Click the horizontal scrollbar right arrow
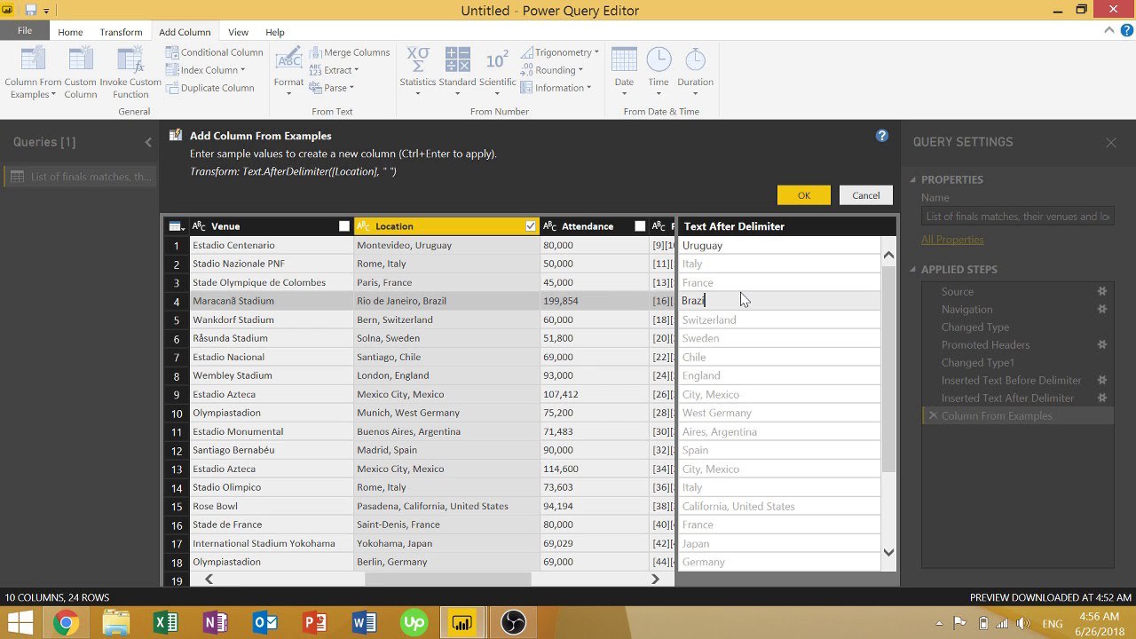The height and width of the screenshot is (639, 1136). [x=655, y=579]
